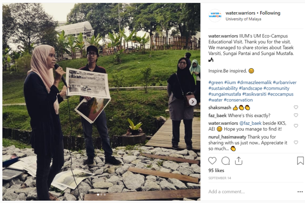Open the September 14 post timestamp
This screenshot has height=203, width=305.
[220, 178]
